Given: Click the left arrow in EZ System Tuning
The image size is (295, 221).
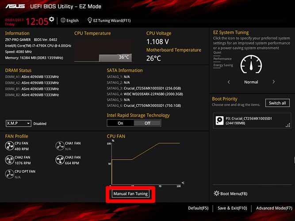Looking at the screenshot, I should [229, 82].
